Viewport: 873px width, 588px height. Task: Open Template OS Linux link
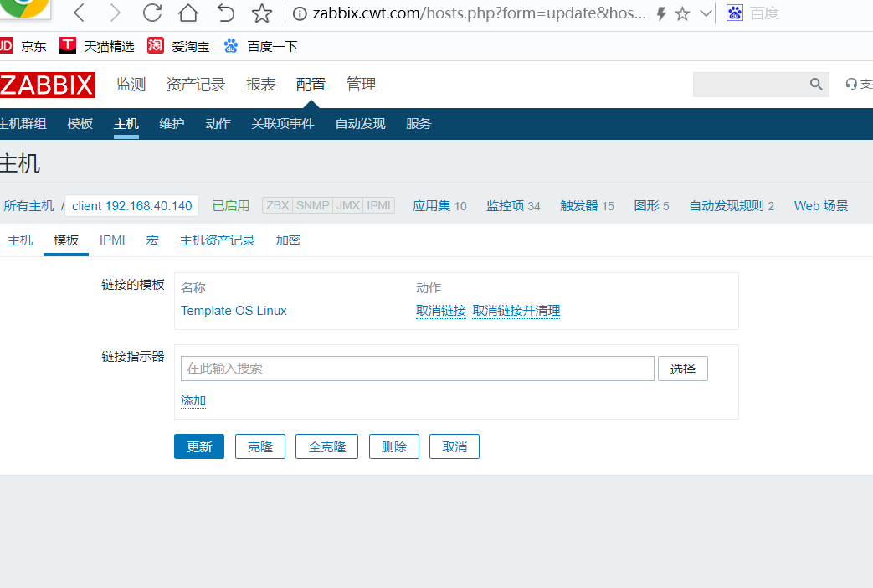(x=234, y=311)
